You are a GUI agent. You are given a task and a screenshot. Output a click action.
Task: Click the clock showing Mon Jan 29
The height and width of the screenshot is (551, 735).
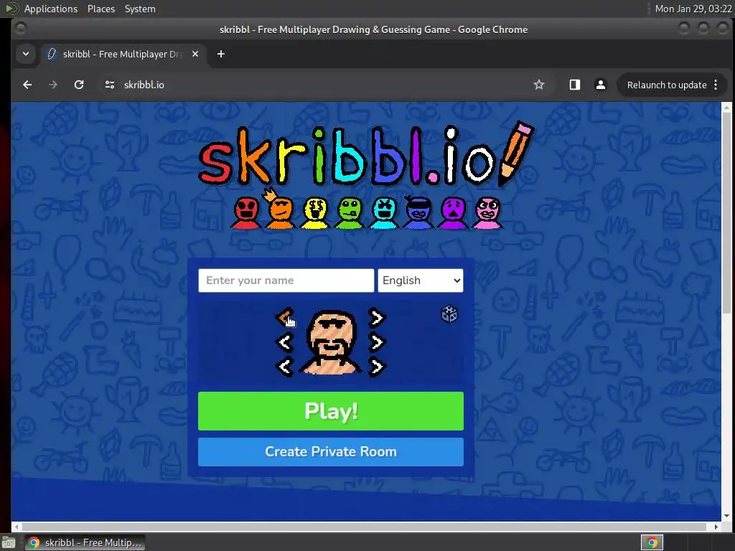click(x=693, y=9)
